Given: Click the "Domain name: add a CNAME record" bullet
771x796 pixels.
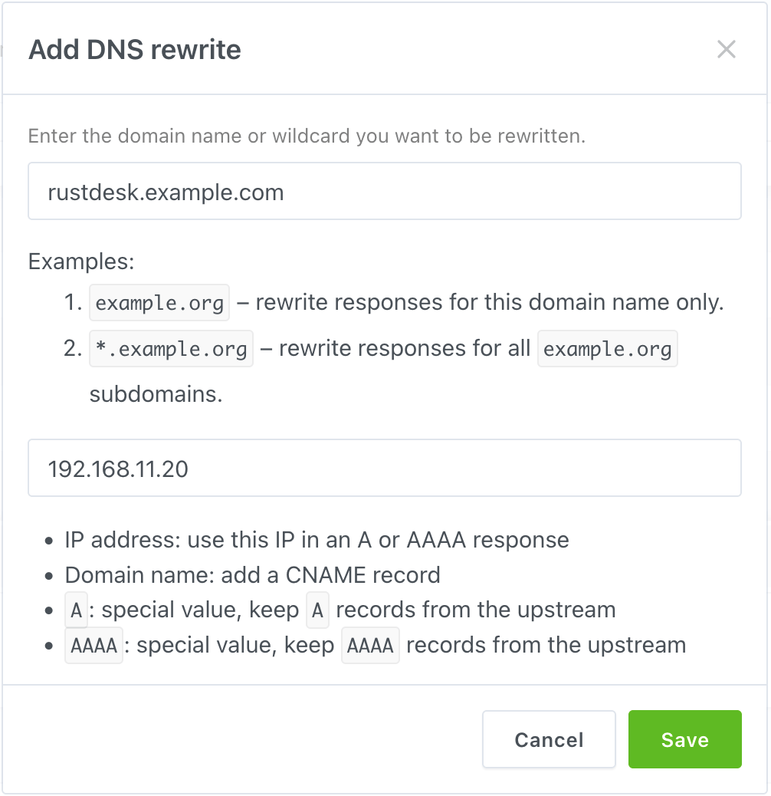Looking at the screenshot, I should point(252,575).
